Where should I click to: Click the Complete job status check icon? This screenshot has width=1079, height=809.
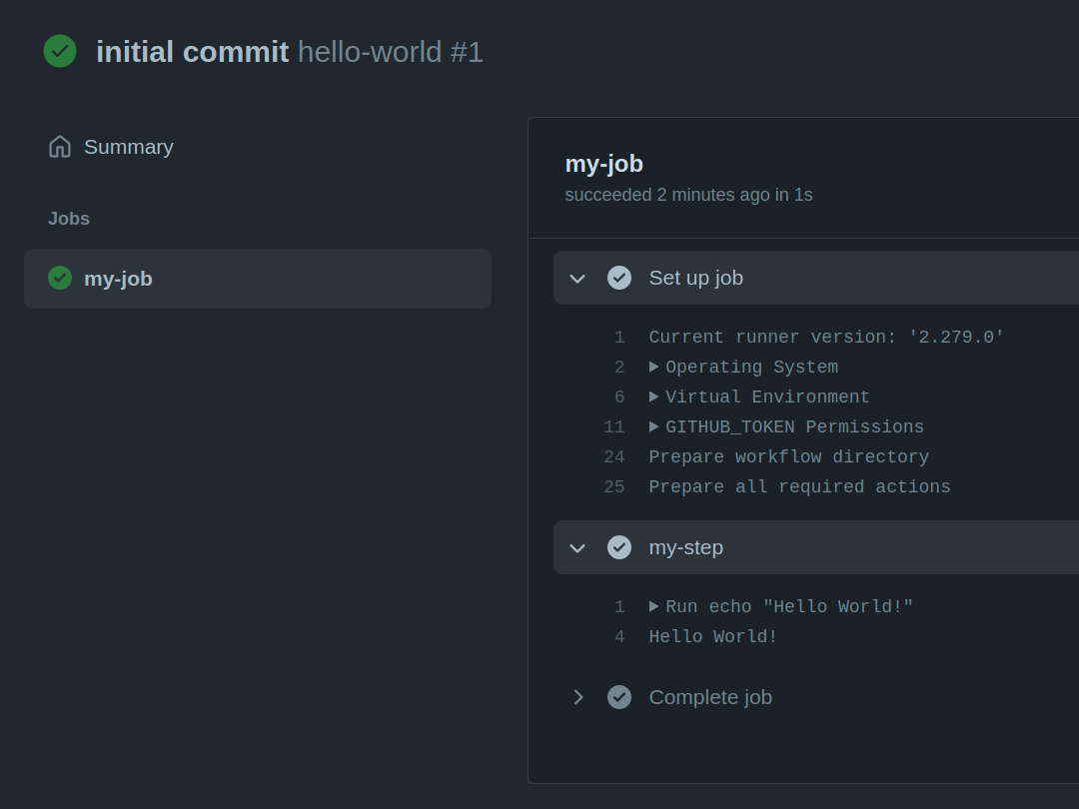click(x=619, y=697)
